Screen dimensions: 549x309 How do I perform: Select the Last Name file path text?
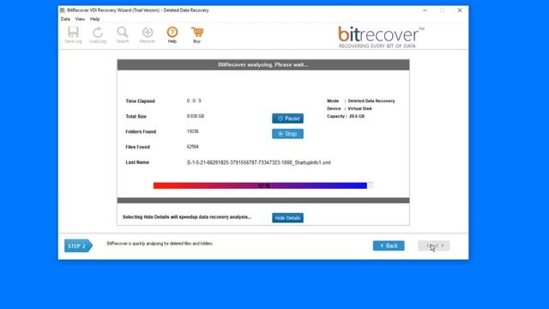(x=259, y=162)
